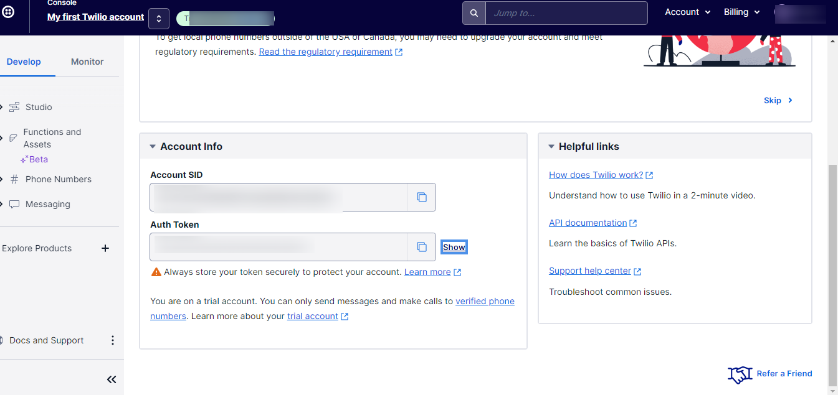The height and width of the screenshot is (395, 838).
Task: Open Studio in the sidebar
Action: [39, 107]
